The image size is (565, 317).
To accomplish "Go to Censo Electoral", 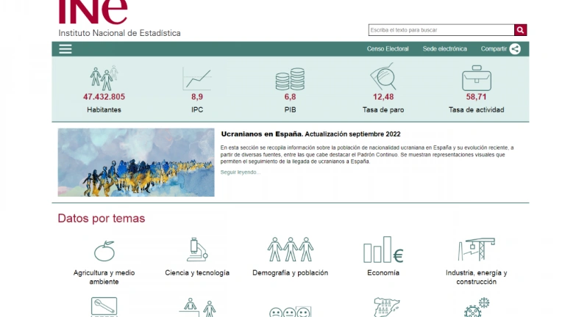I will tap(388, 49).
